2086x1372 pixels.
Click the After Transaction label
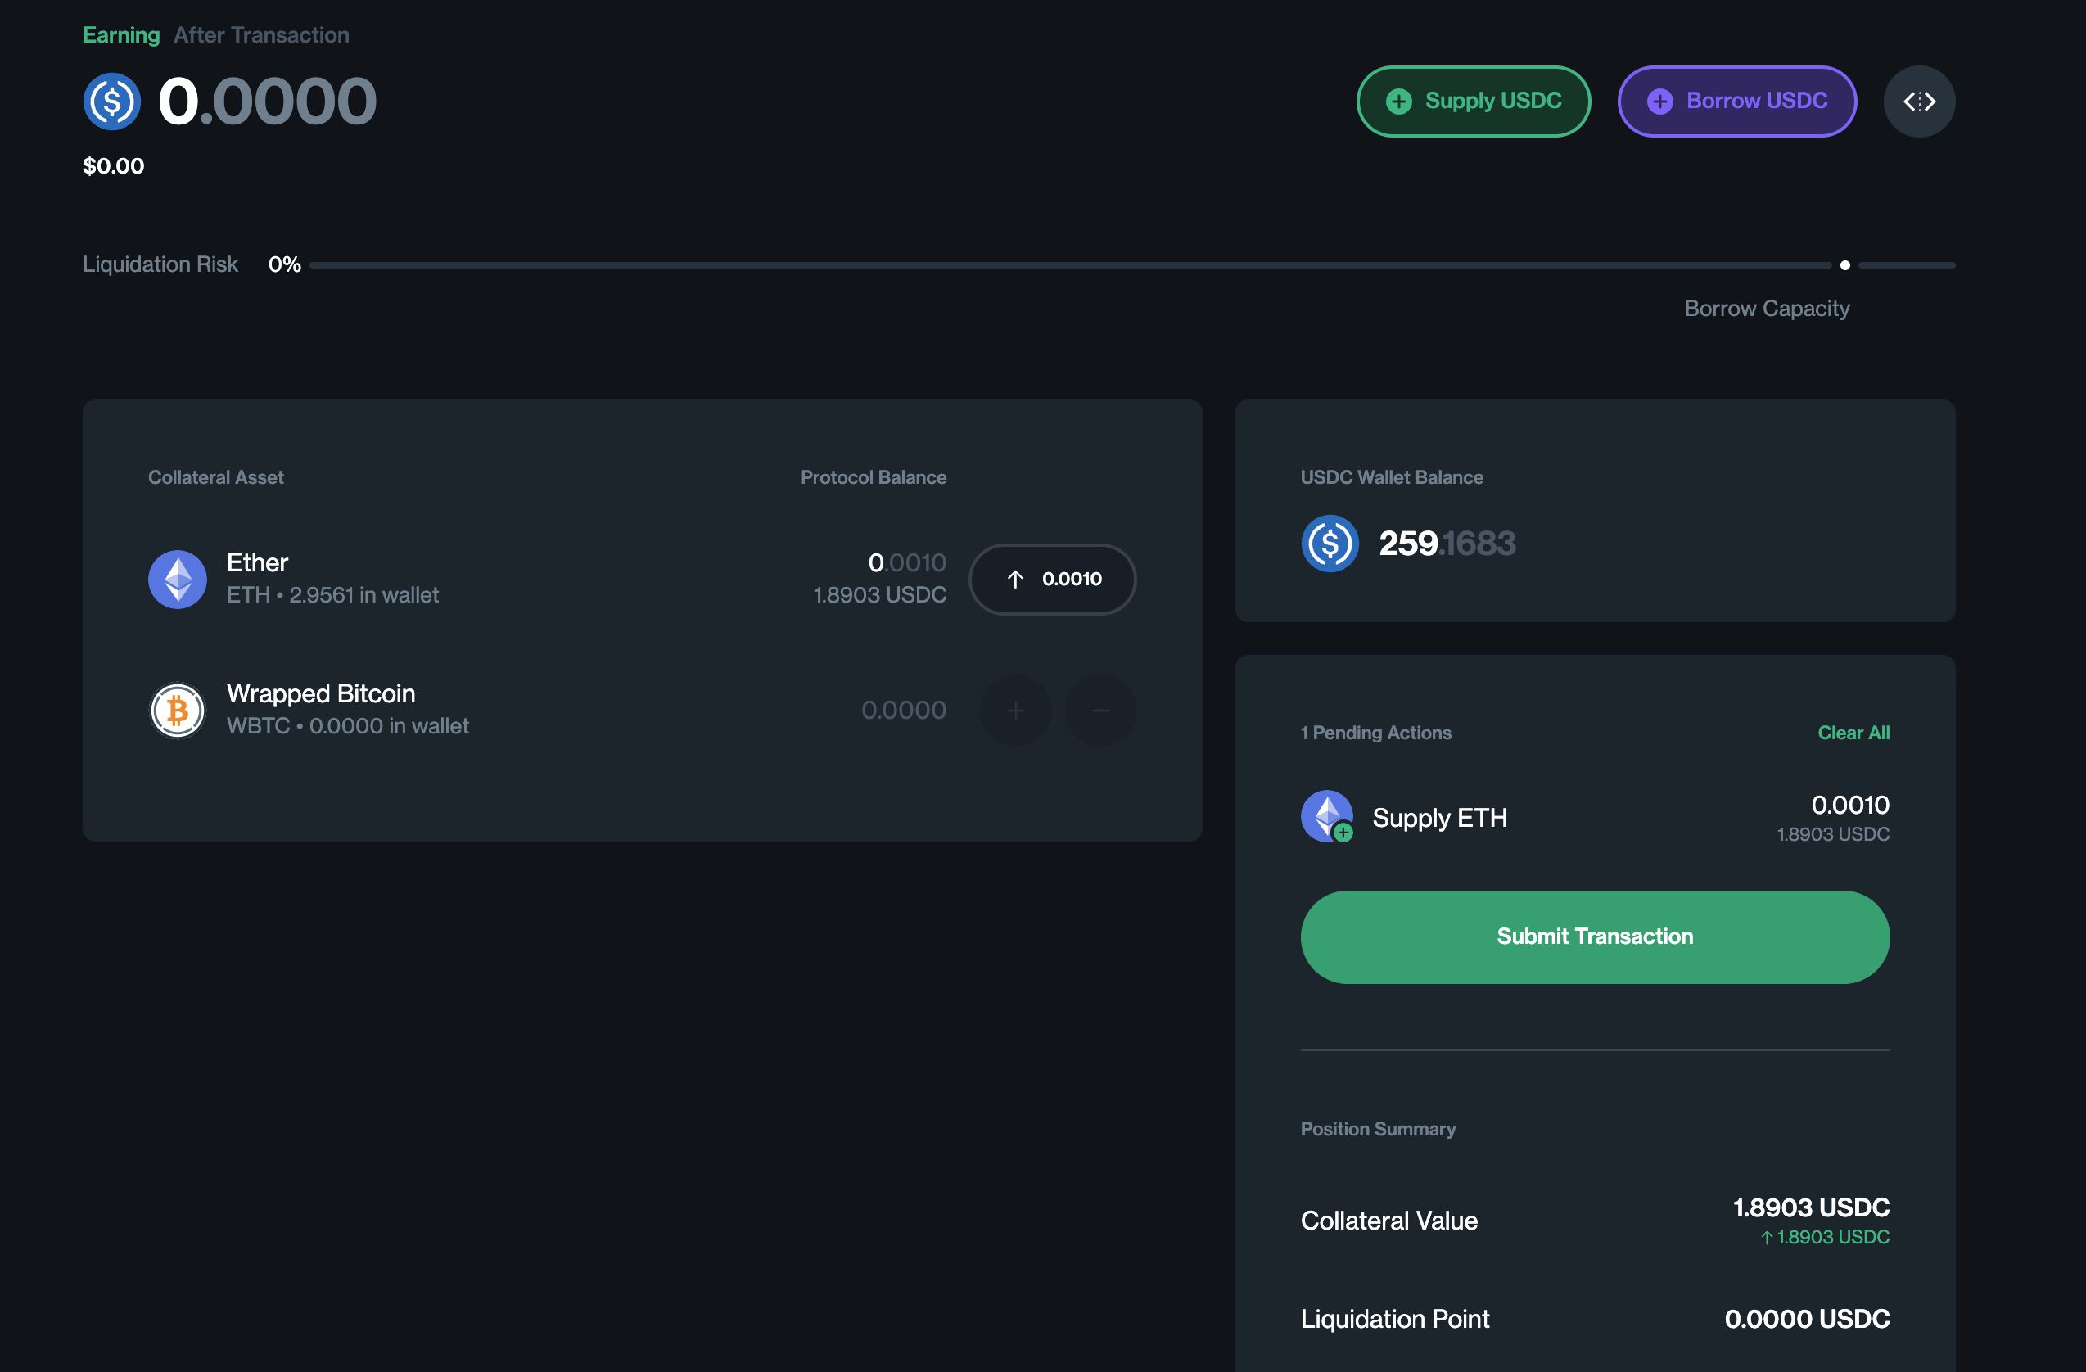261,35
